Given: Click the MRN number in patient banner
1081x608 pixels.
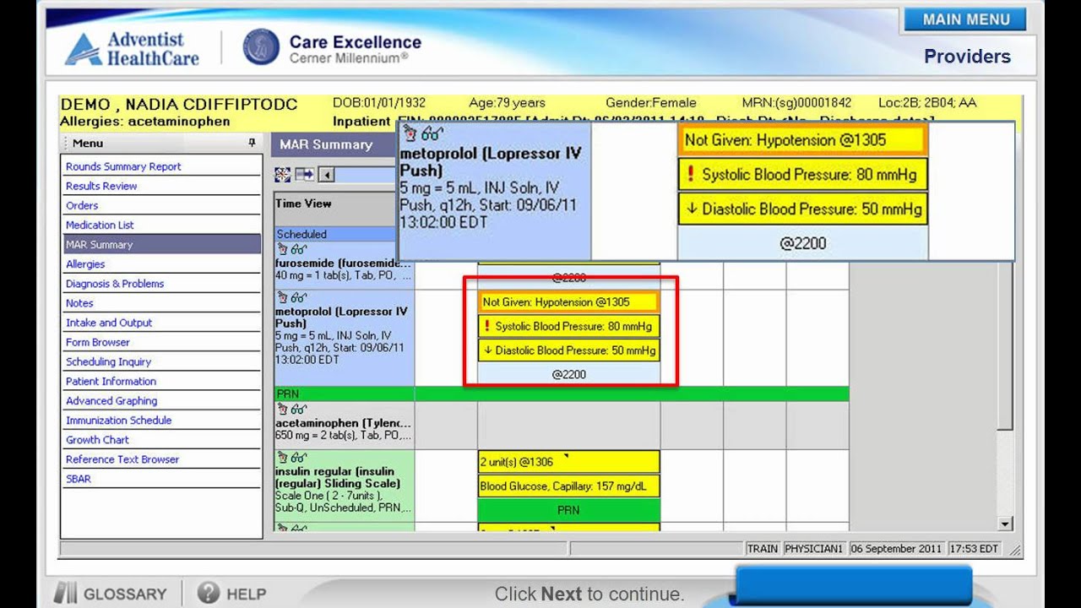Looking at the screenshot, I should click(x=797, y=102).
